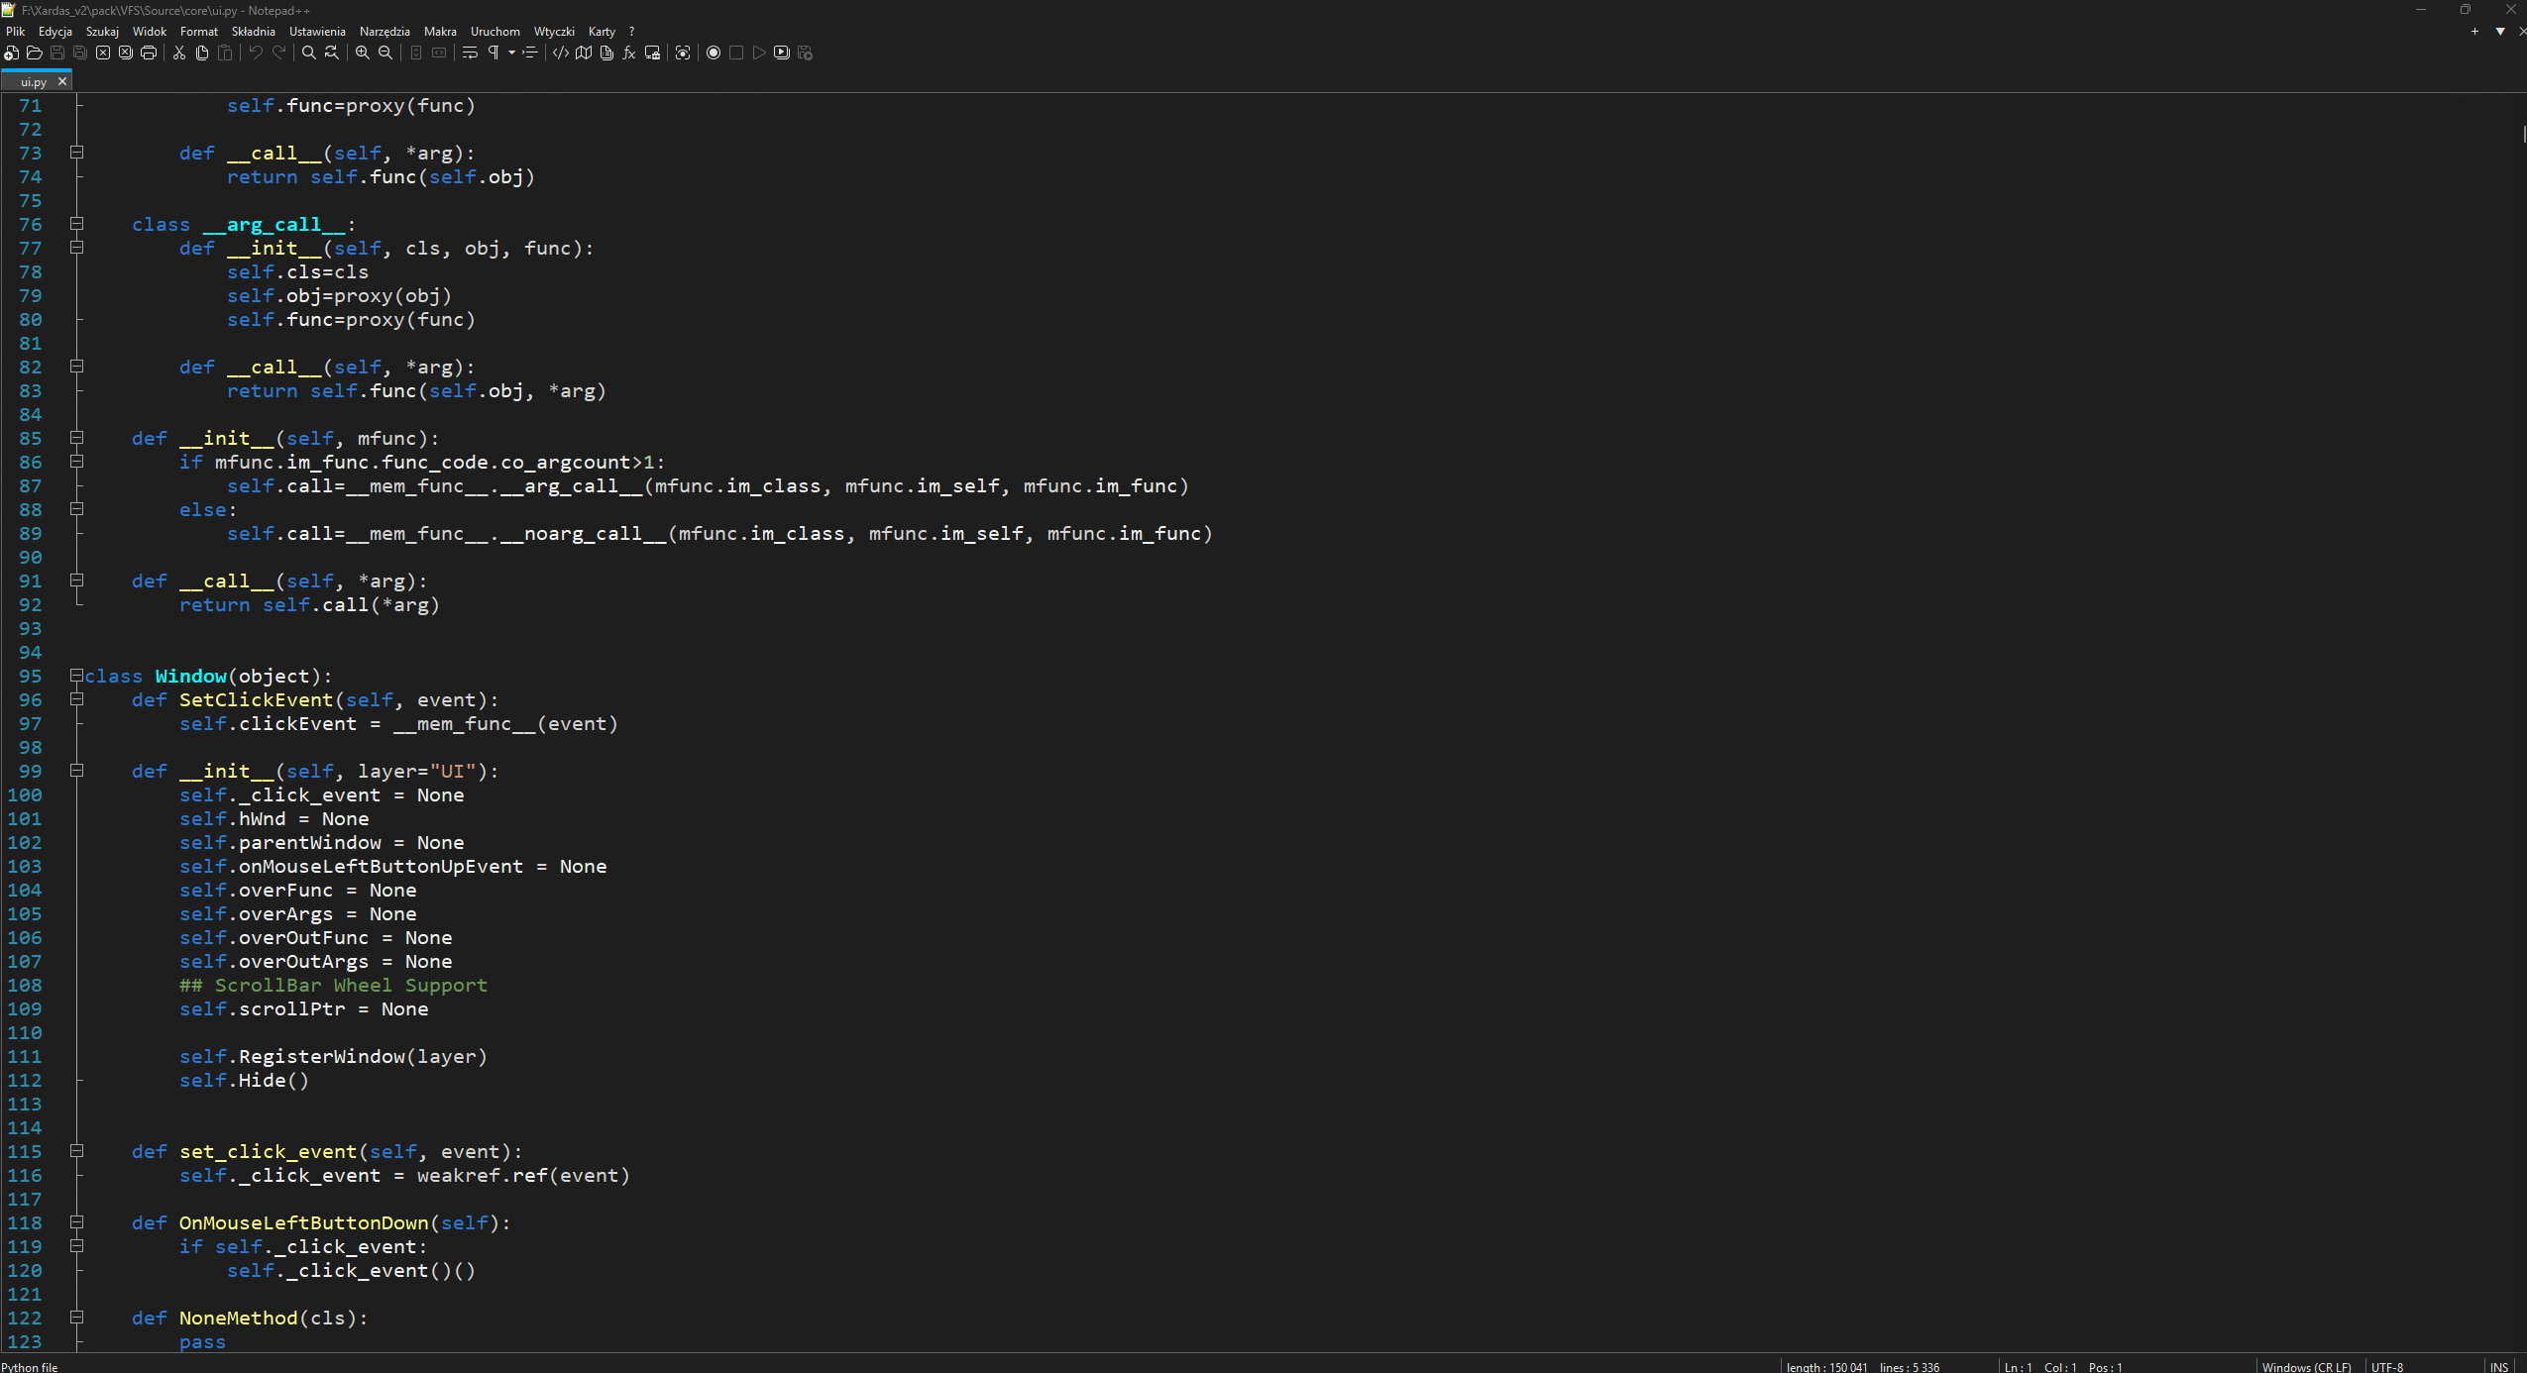Zoom in with the magnifier-plus icon
Viewport: 2527px width, 1373px height.
click(363, 53)
